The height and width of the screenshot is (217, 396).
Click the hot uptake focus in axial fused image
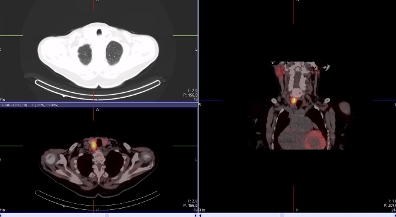(x=94, y=145)
